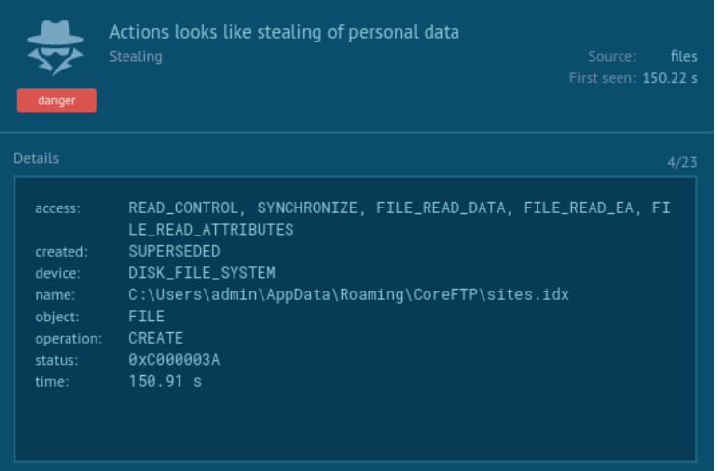Click the 'files' source value
Screen dimensions: 718x471
[683, 57]
